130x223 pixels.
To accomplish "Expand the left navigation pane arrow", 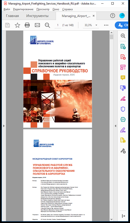I will click(4, 126).
